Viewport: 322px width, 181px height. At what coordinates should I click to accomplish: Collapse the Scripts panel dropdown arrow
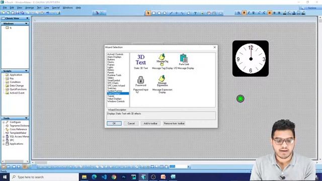point(26,71)
